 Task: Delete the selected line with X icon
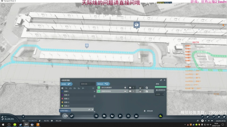pos(92,109)
